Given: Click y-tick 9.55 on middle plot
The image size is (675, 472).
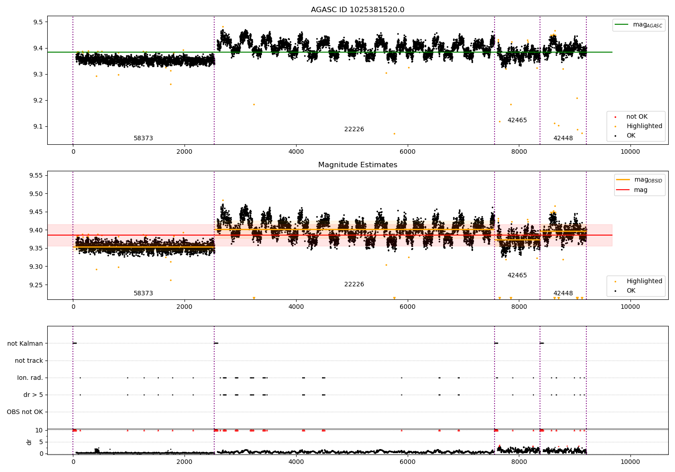Looking at the screenshot, I should click(36, 176).
